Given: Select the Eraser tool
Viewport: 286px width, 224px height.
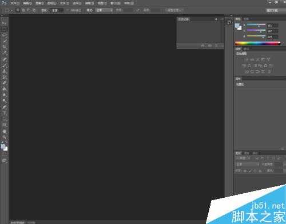Looking at the screenshot, I should (x=4, y=83).
